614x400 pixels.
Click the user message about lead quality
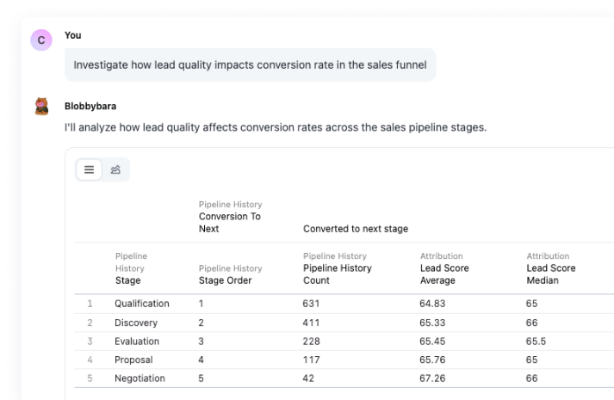coord(250,65)
